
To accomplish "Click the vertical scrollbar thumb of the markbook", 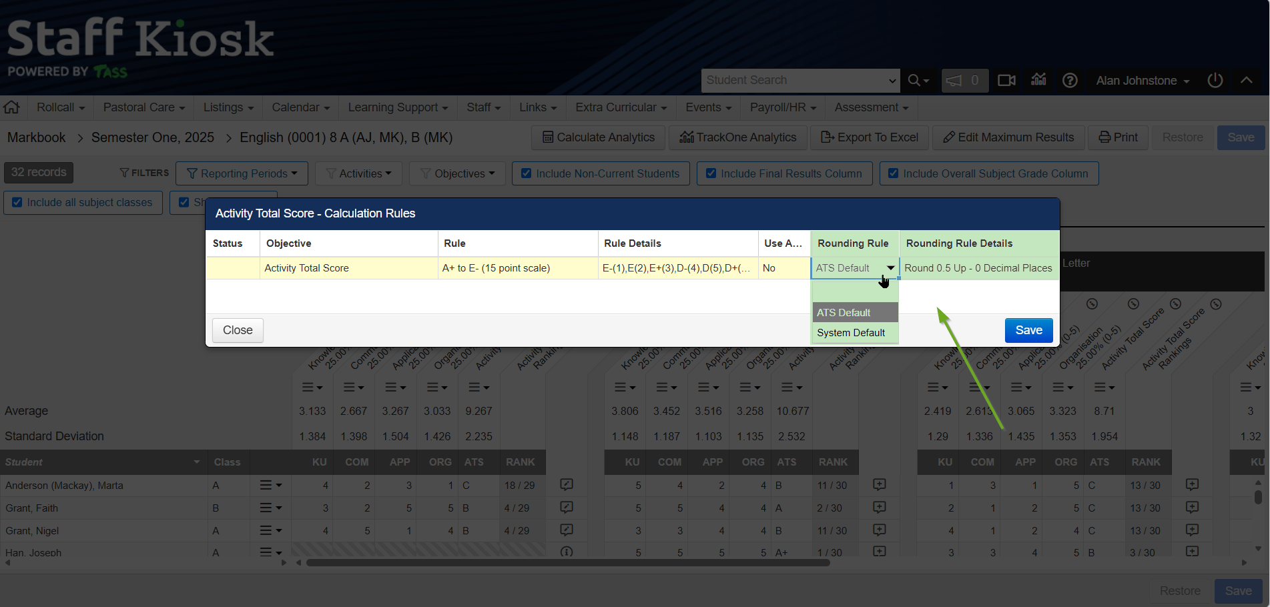I will [x=1258, y=497].
